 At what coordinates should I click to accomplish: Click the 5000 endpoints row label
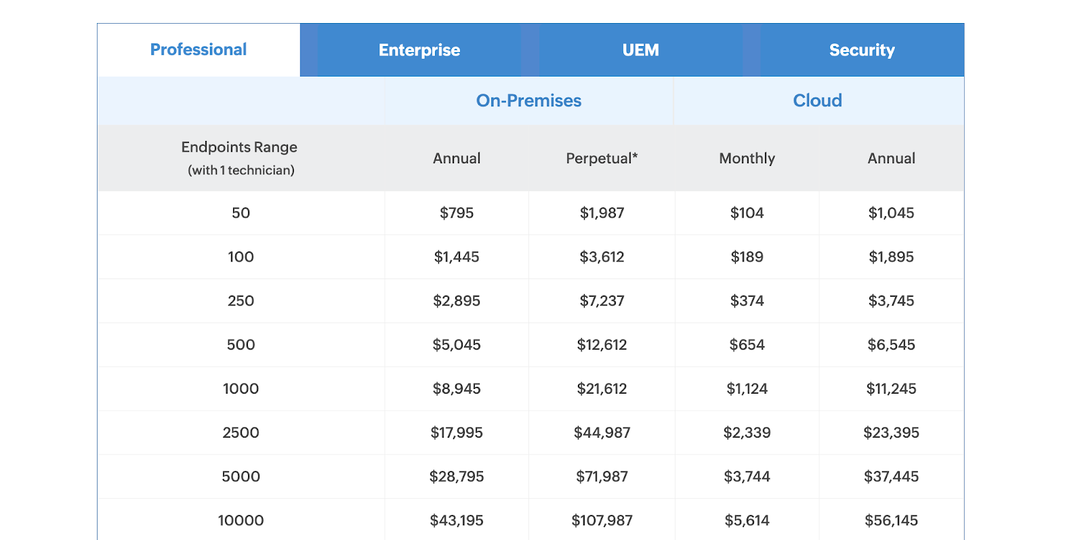241,476
